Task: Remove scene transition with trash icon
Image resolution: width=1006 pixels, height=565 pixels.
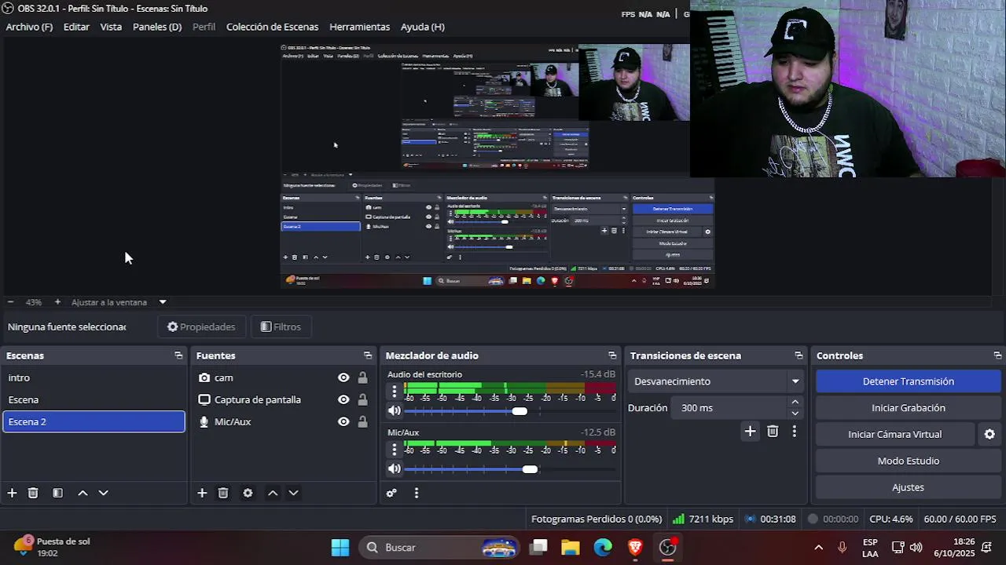Action: point(773,431)
